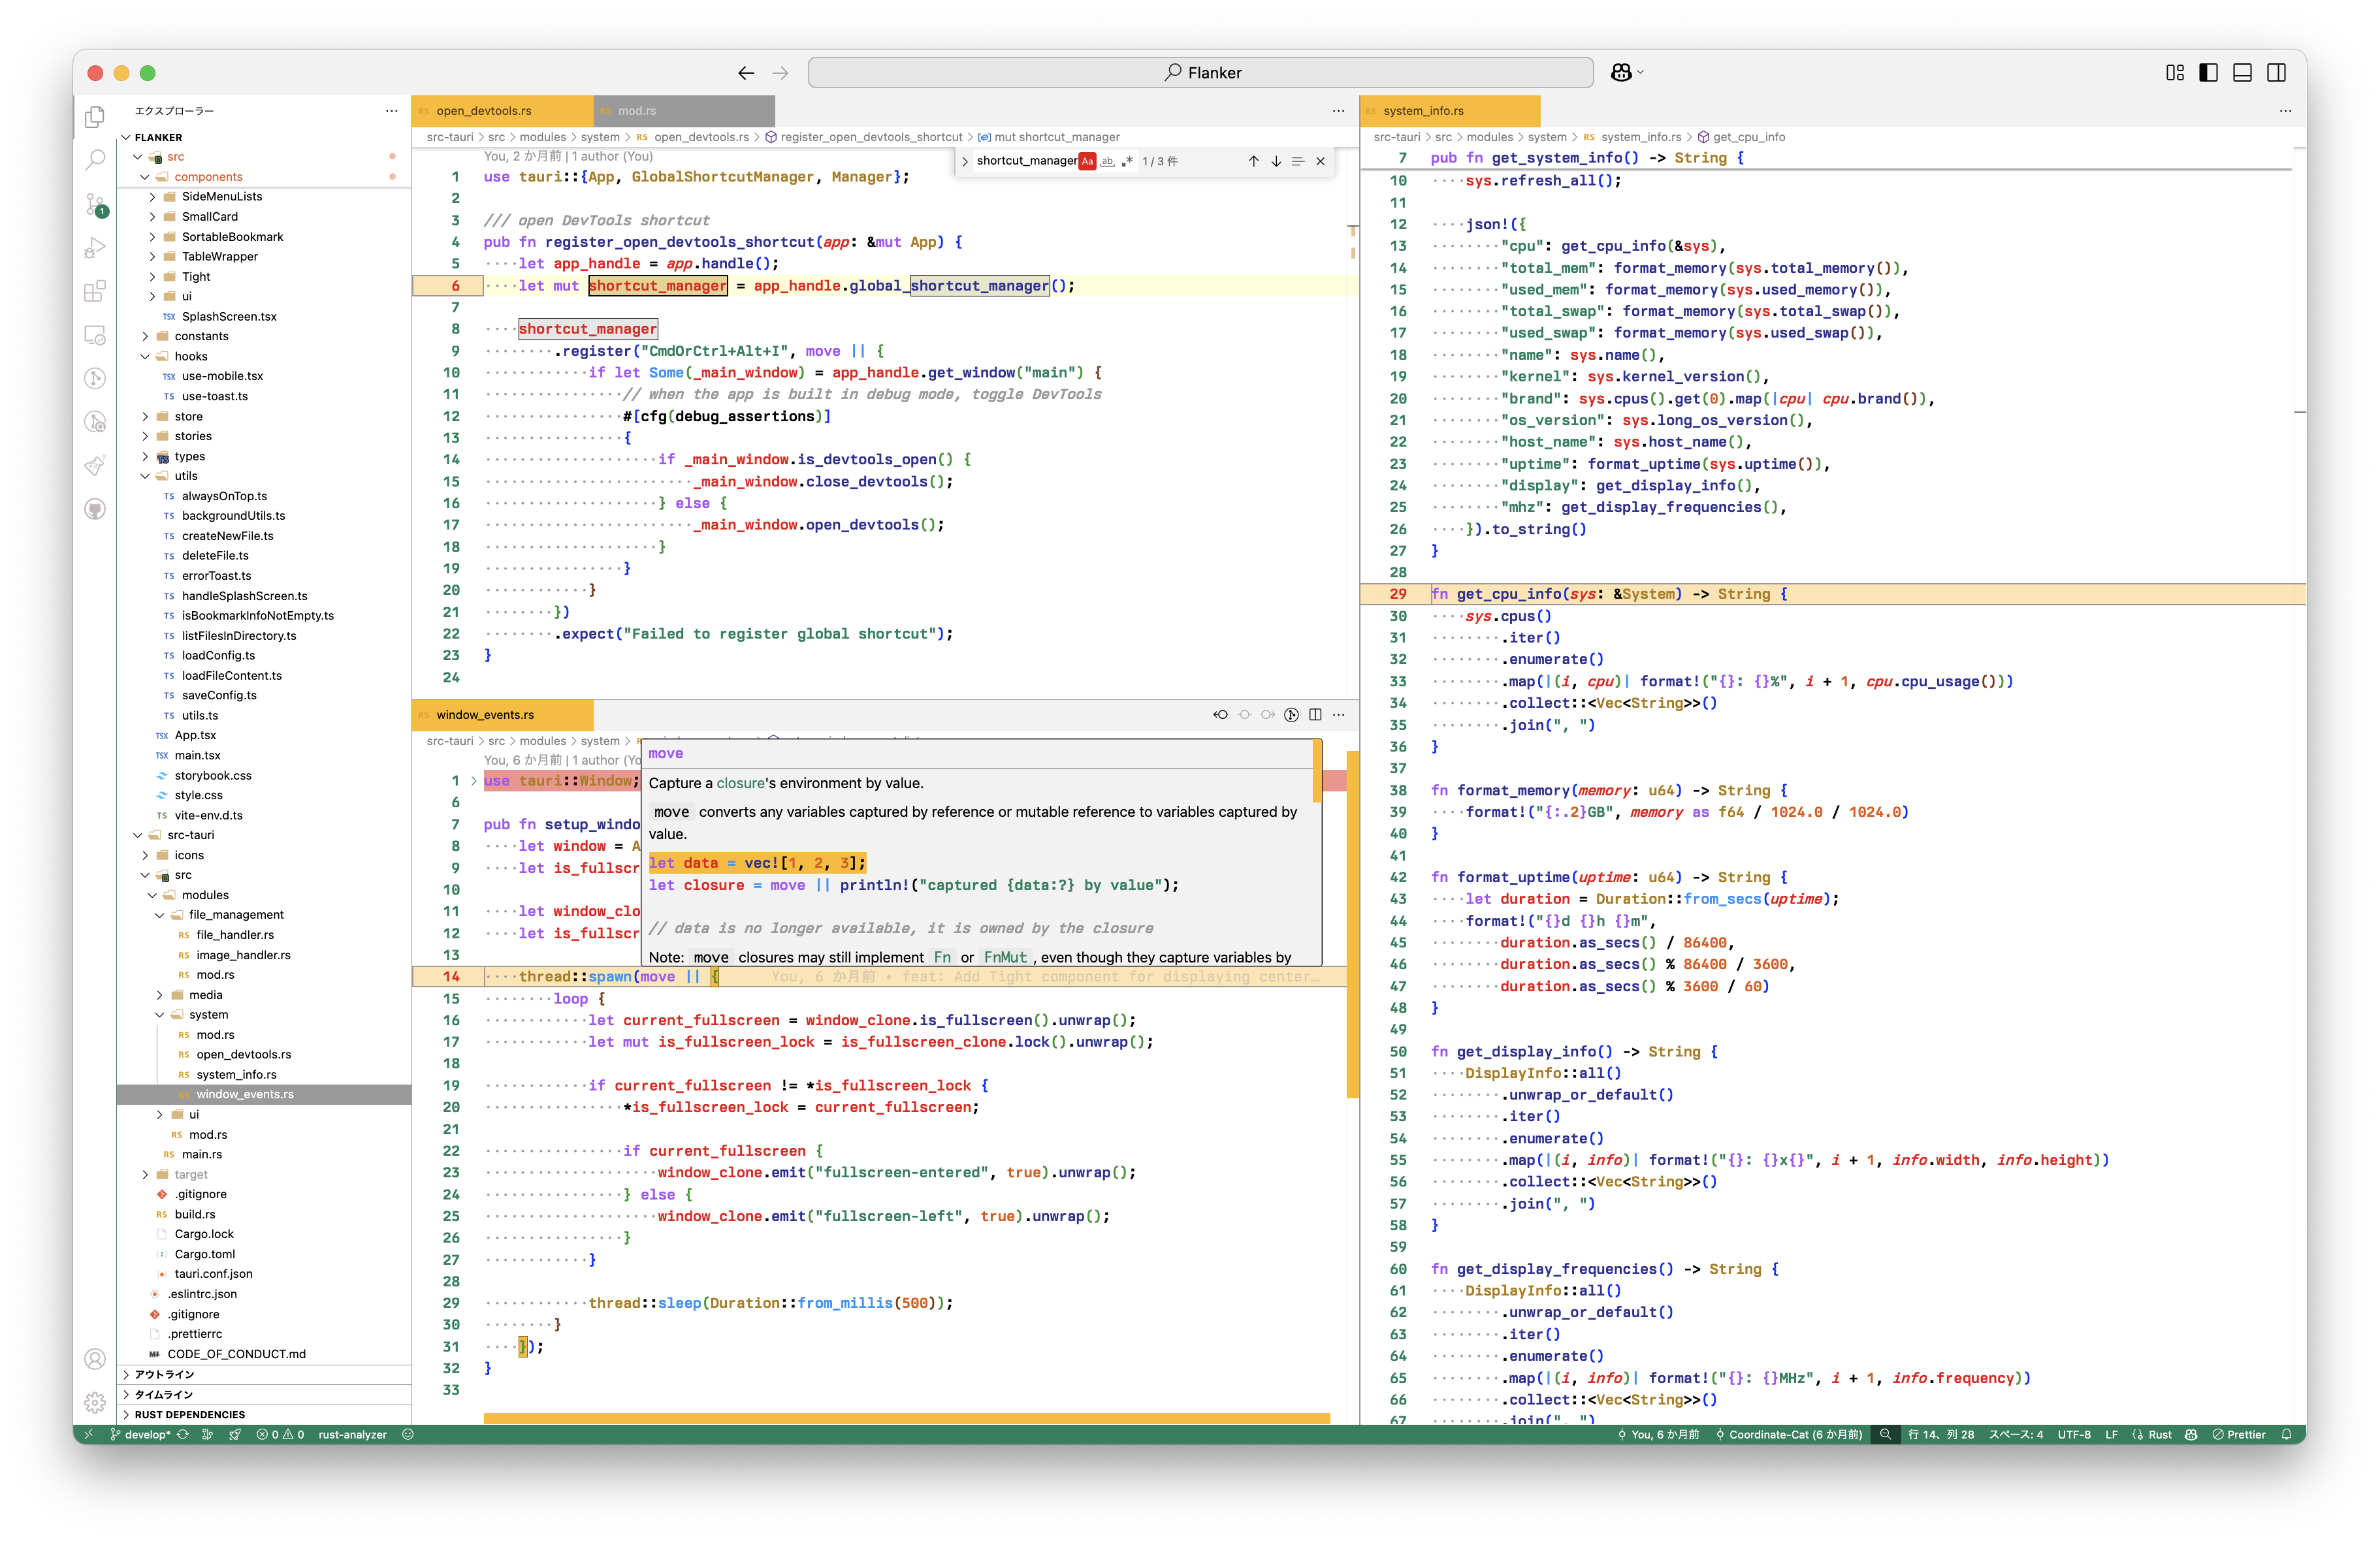Close the find widget
Screen dimensions: 2380x1541
pyautogui.click(x=1320, y=161)
